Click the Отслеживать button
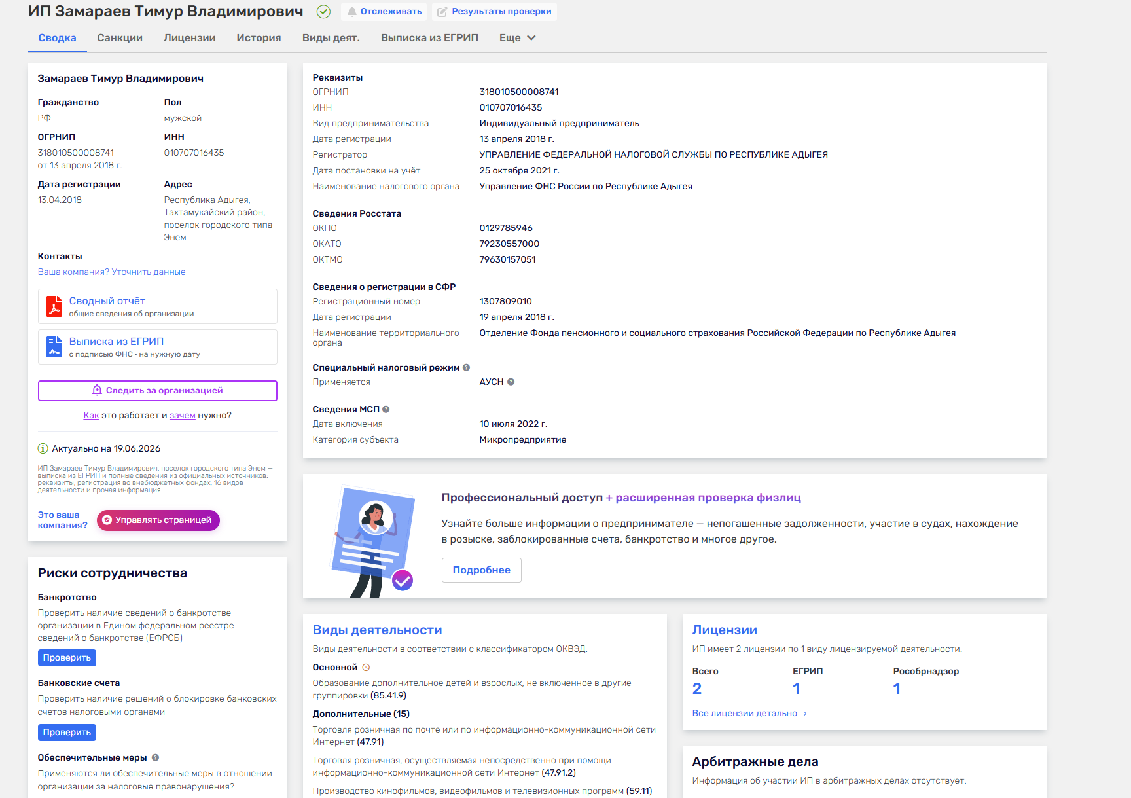This screenshot has width=1131, height=798. (384, 12)
